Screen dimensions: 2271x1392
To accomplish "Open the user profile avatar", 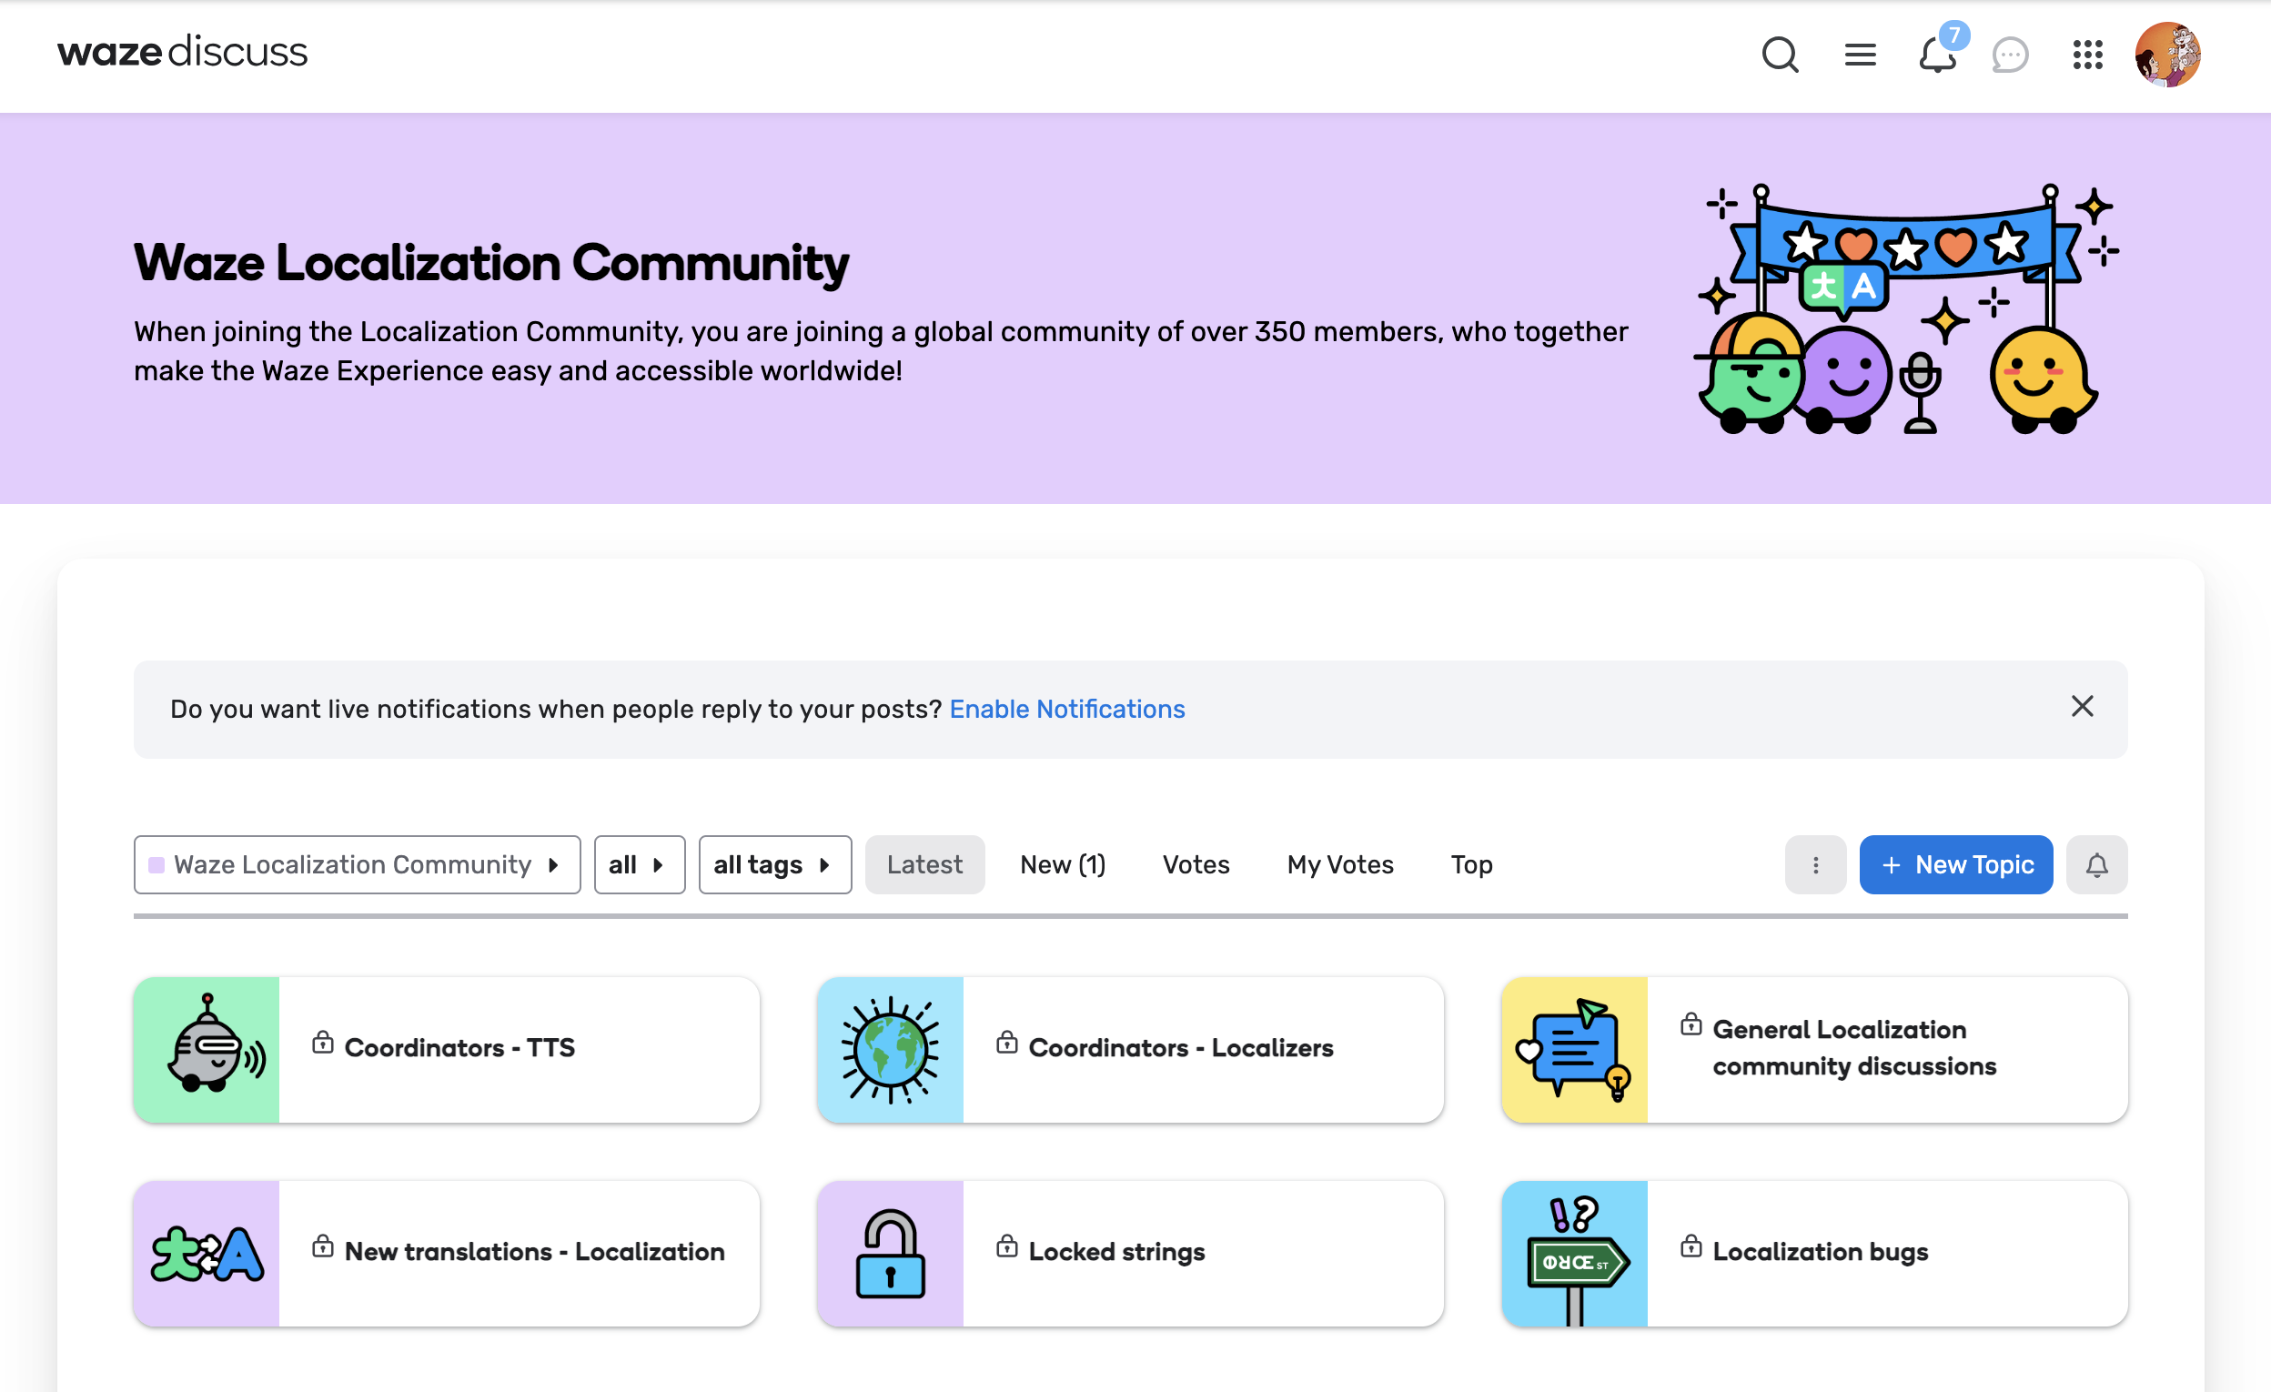I will [2168, 55].
